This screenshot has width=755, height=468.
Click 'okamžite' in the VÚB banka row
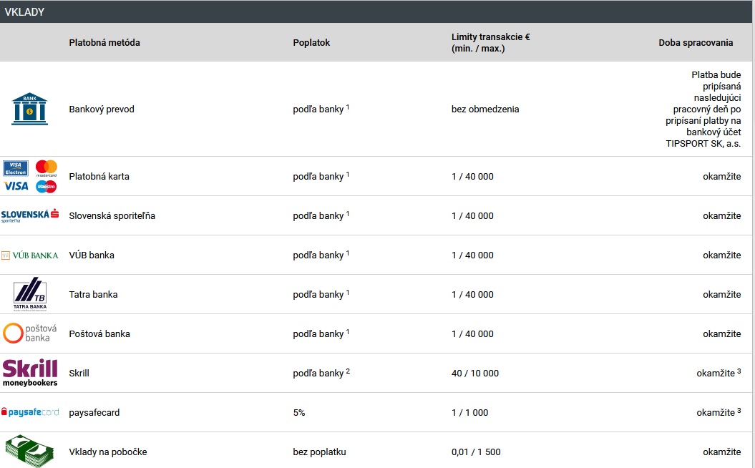[722, 255]
